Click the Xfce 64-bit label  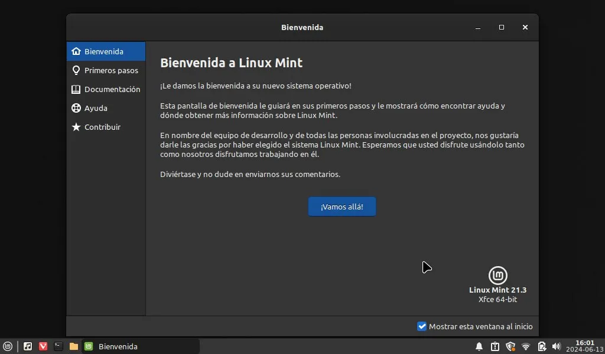point(497,299)
